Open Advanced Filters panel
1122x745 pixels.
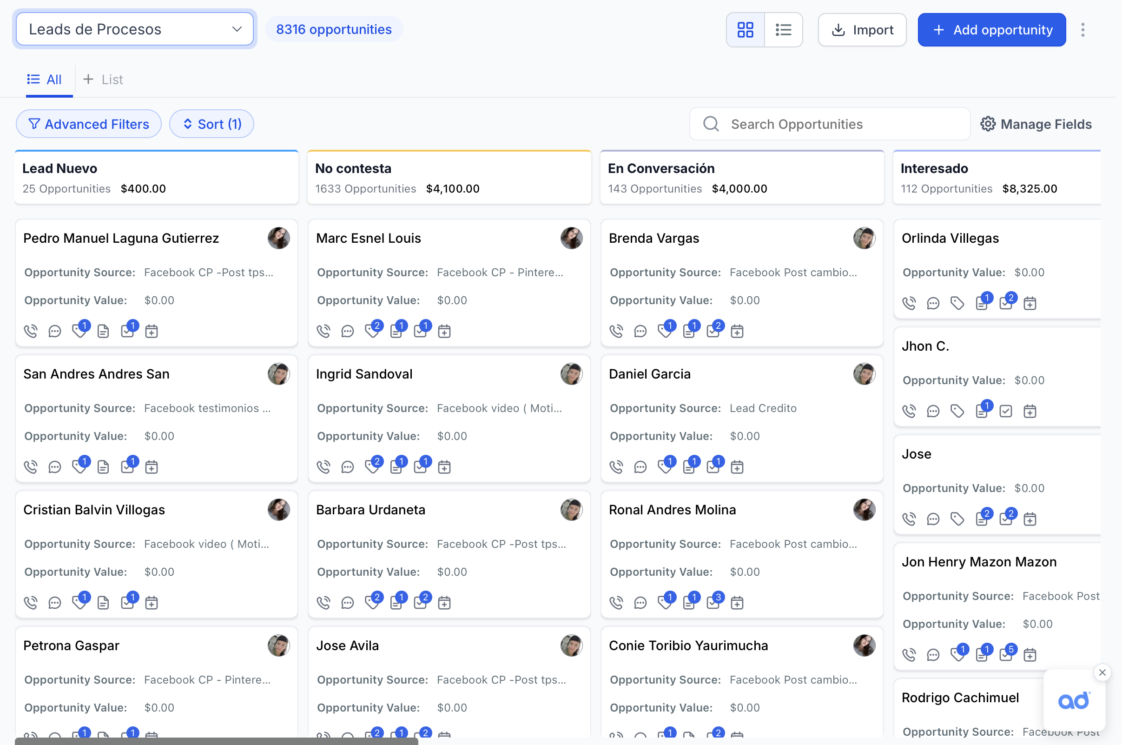pyautogui.click(x=89, y=124)
